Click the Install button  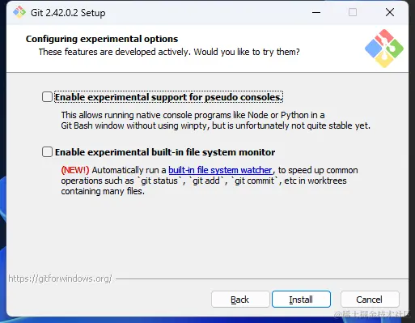[x=301, y=300]
